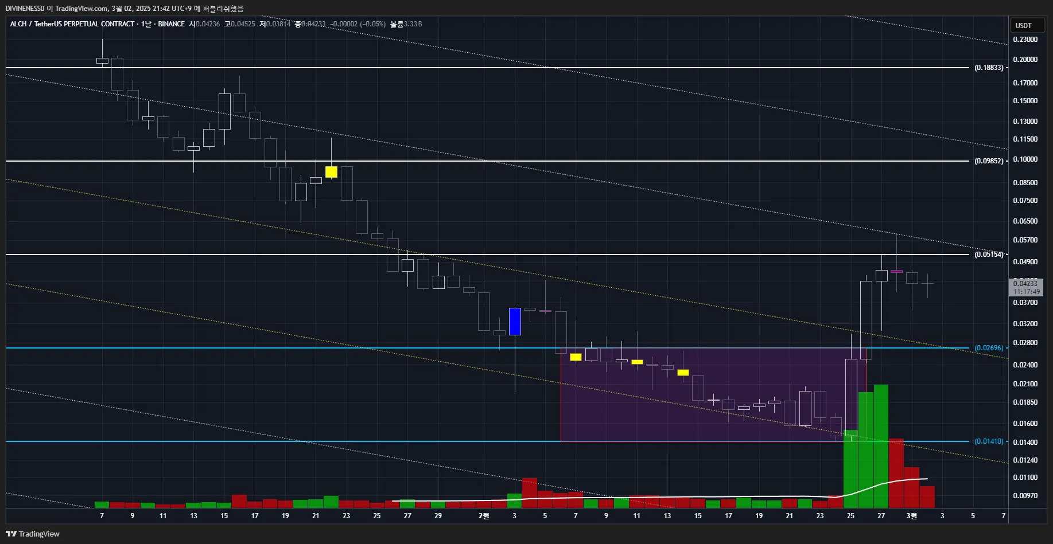
Task: Click the 0.23000 price axis label
Action: click(x=1025, y=40)
